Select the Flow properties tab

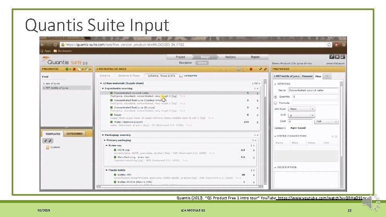coord(318,76)
